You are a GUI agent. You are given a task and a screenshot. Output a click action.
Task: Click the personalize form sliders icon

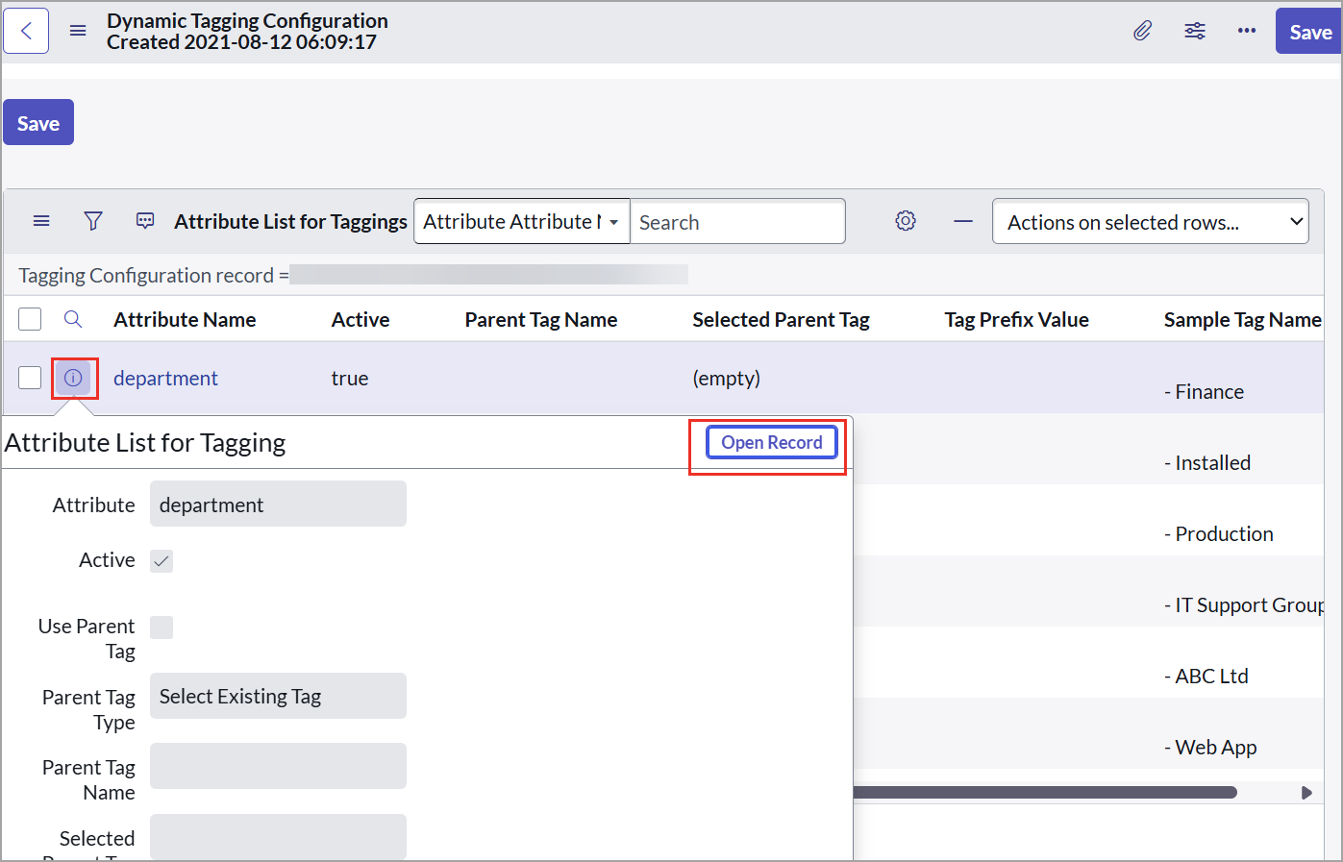[x=1194, y=30]
